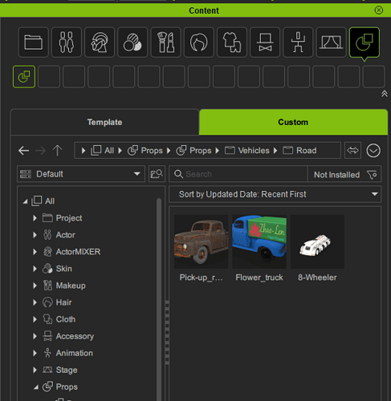
Task: Open the ActorMIXER category icon
Action: point(100,43)
